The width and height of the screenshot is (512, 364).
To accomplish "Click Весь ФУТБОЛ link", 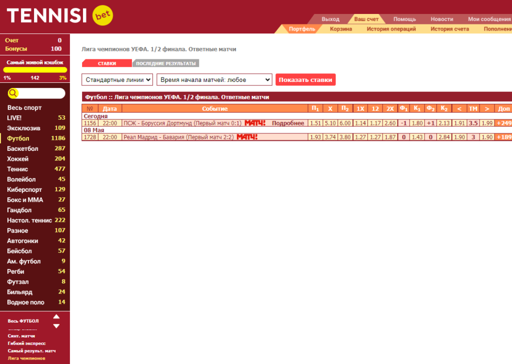I will [23, 321].
